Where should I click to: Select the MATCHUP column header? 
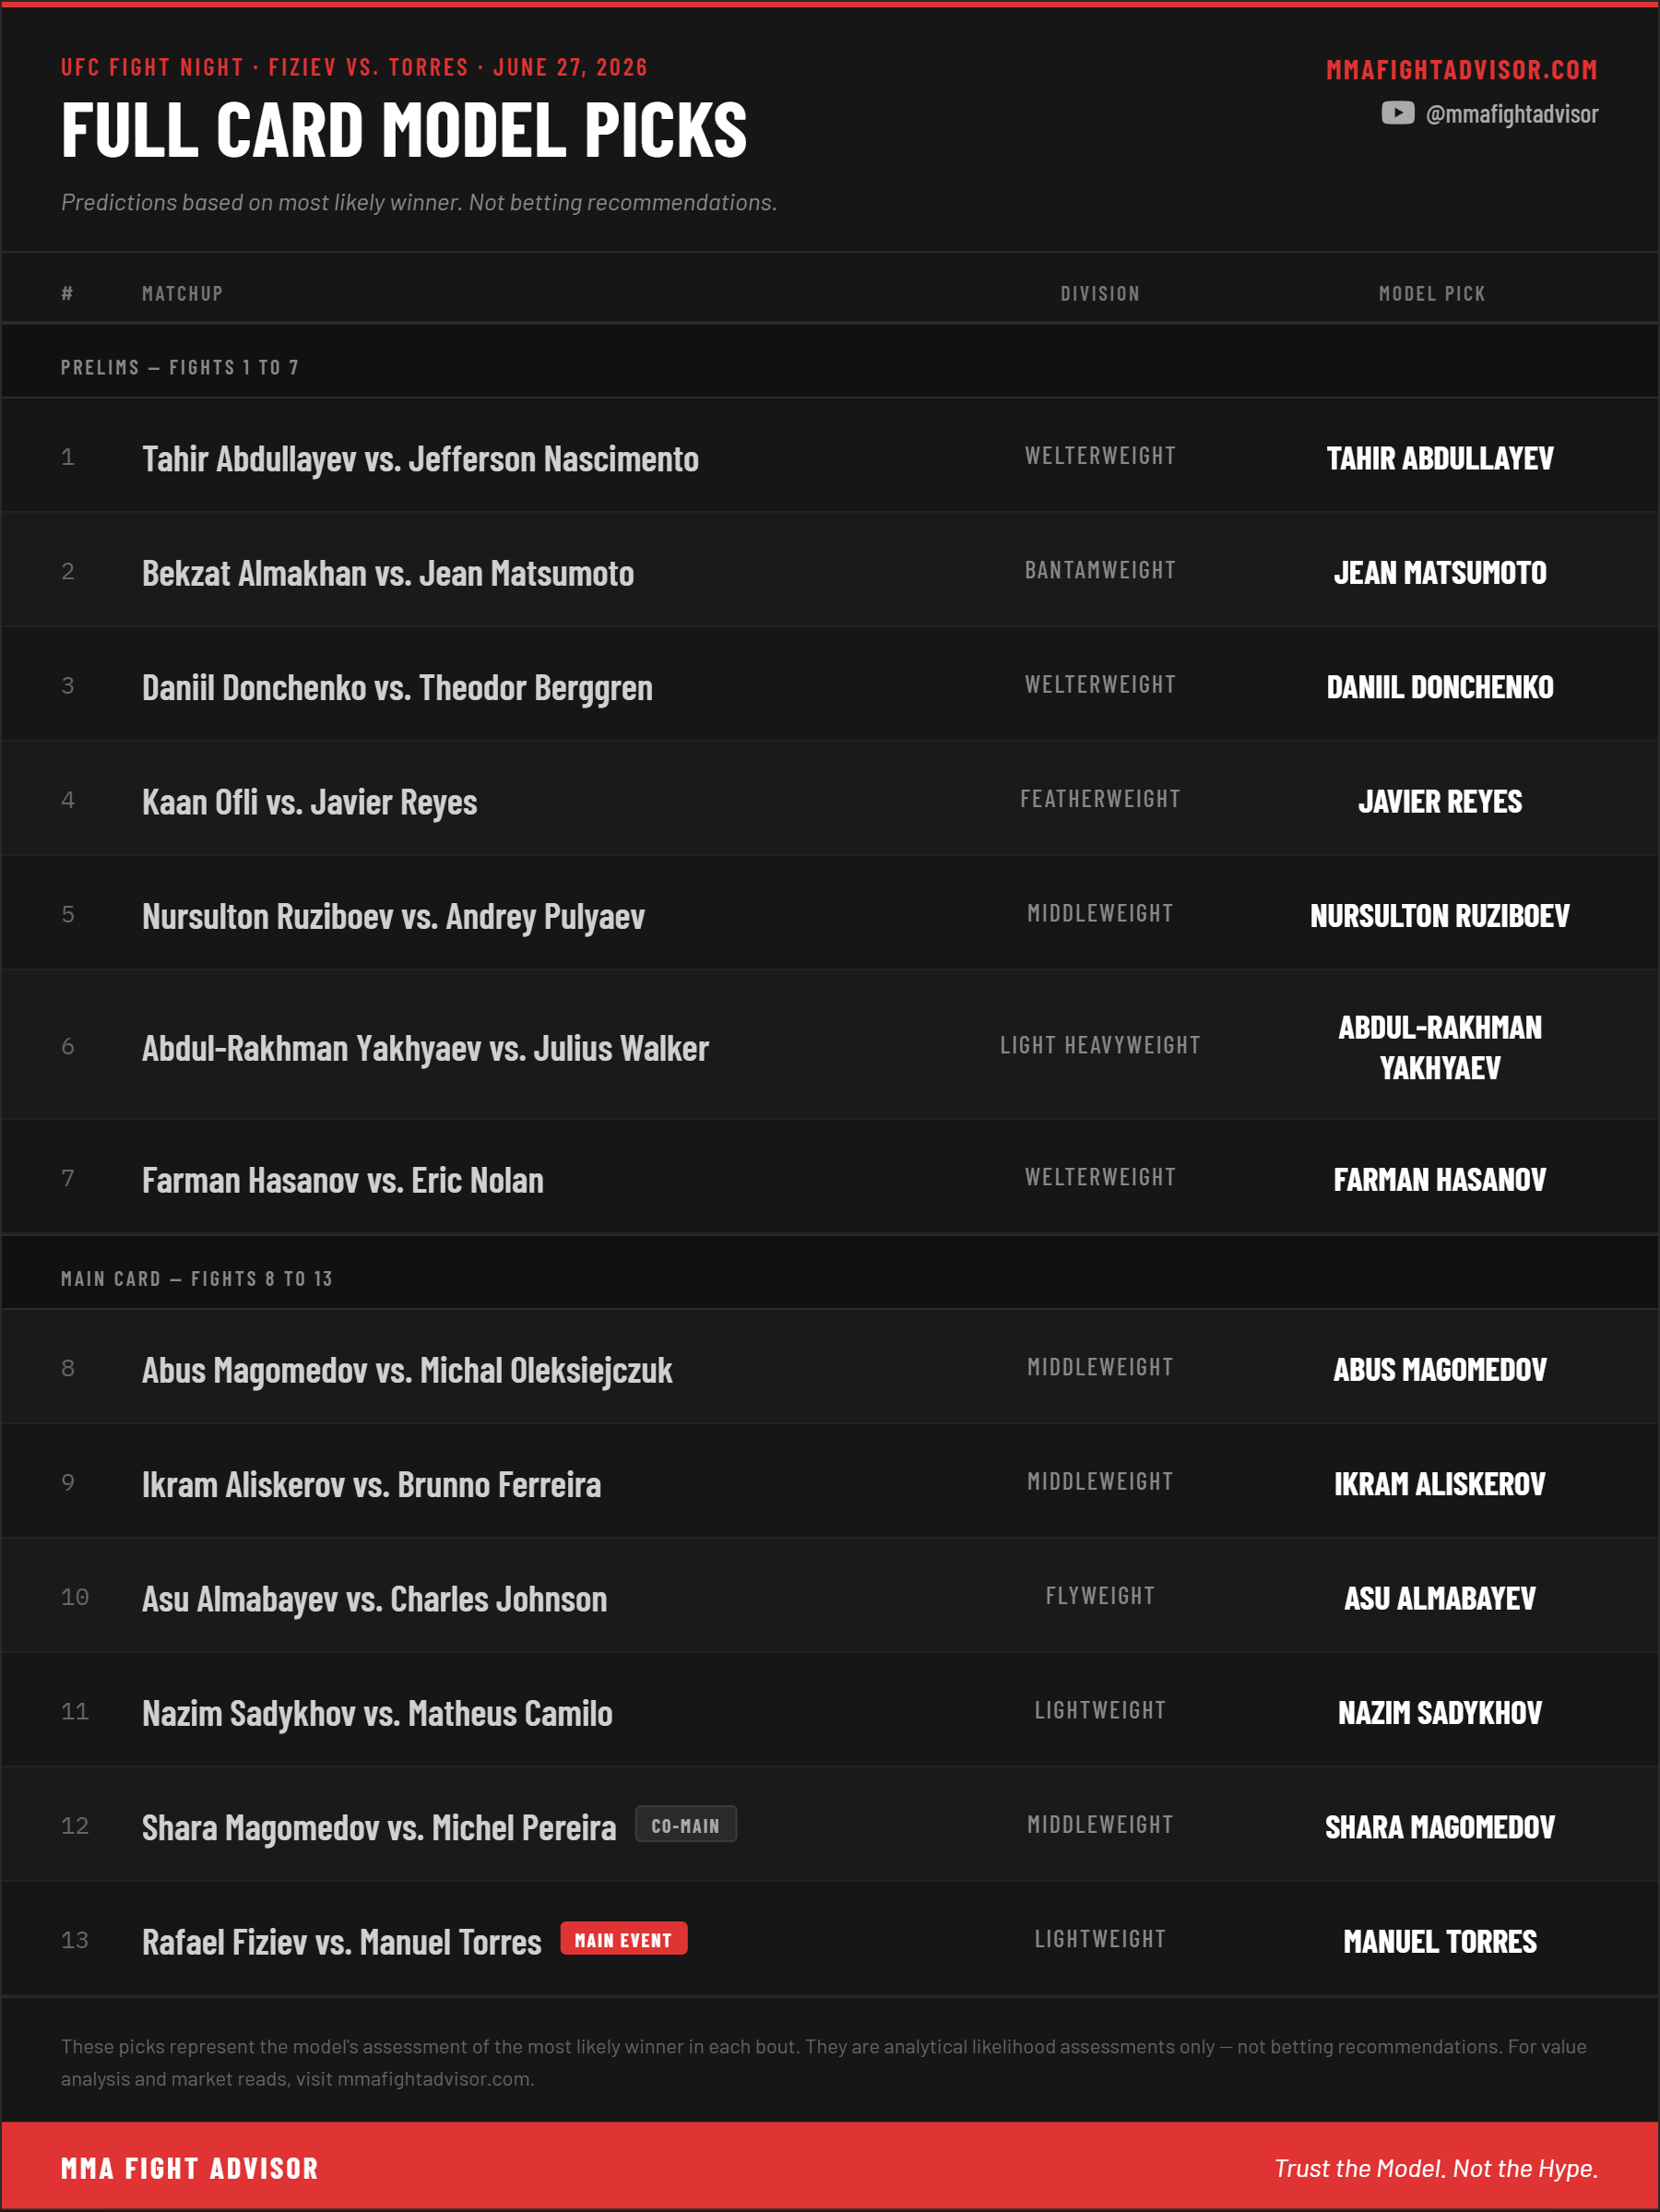[x=182, y=294]
